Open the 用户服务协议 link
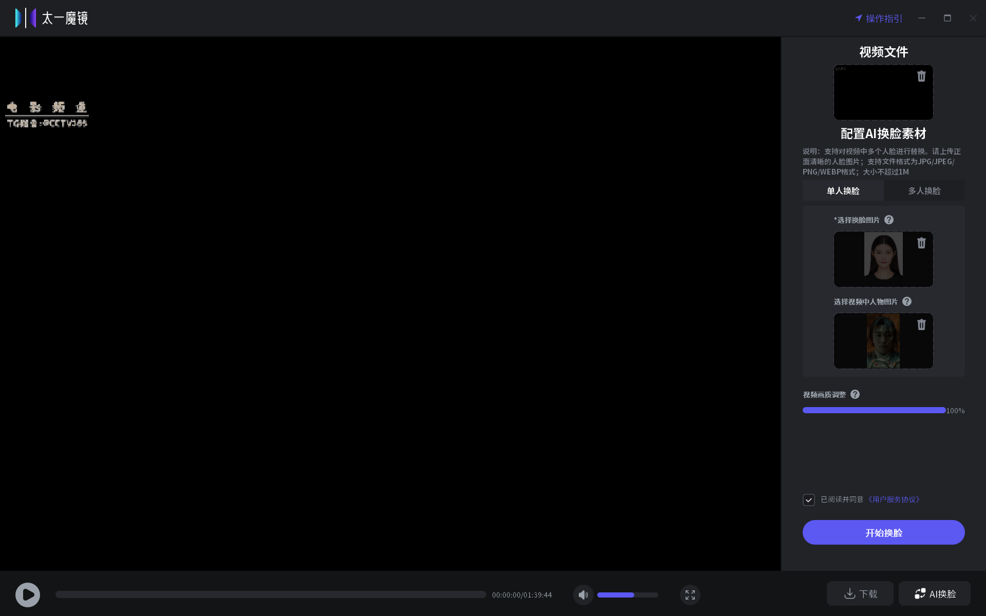Viewport: 986px width, 616px height. (894, 499)
